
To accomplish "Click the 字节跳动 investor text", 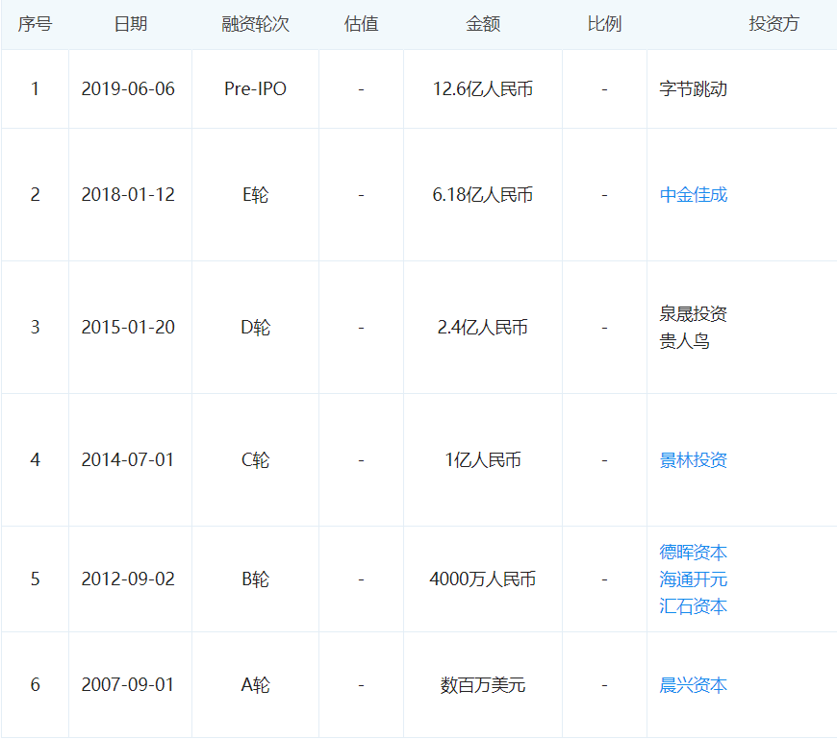I will pyautogui.click(x=693, y=88).
